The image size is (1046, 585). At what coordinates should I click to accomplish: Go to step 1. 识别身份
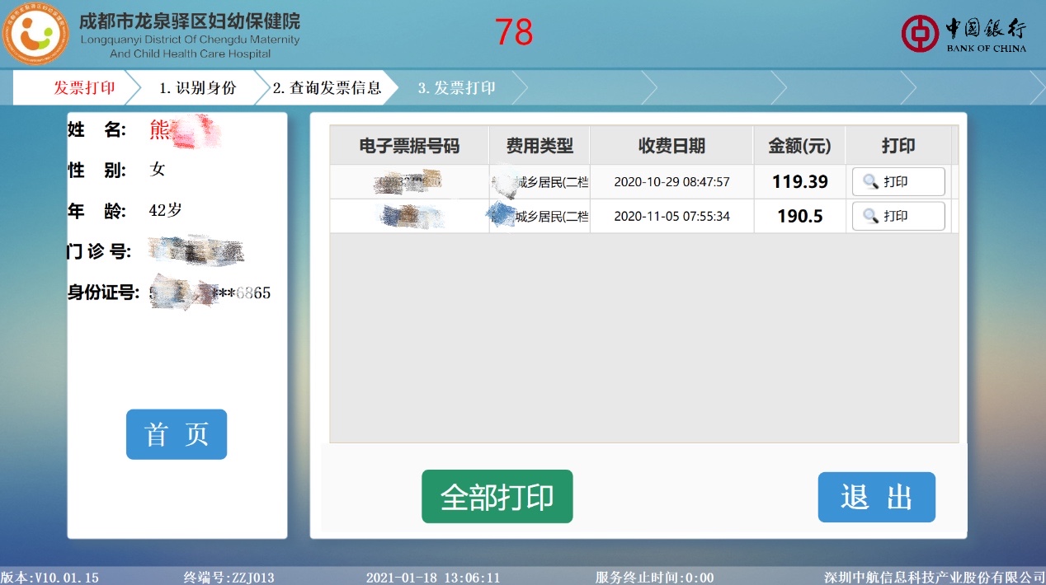click(196, 88)
